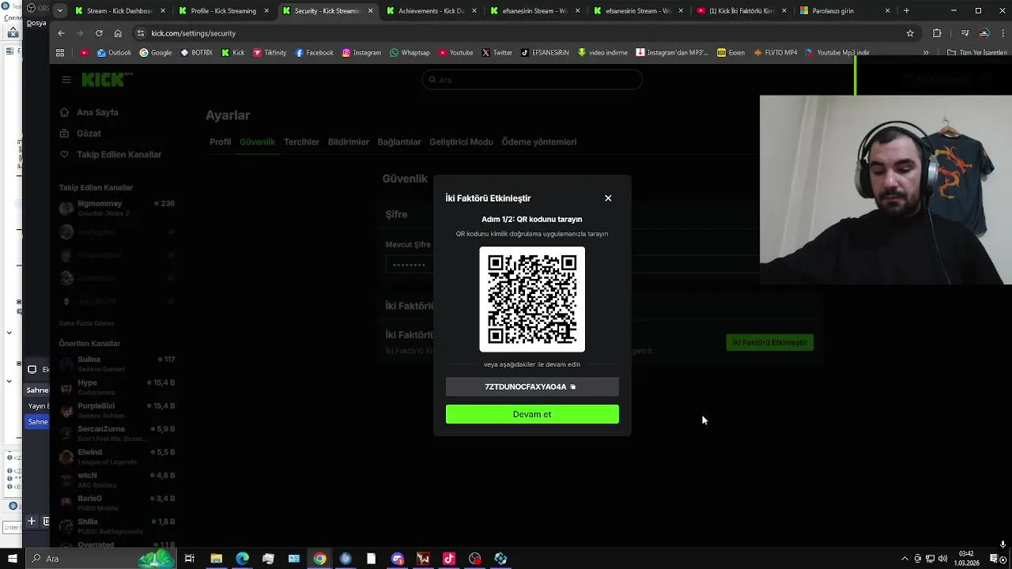Open lilgmommey channel in followed list
The height and width of the screenshot is (569, 1012).
[117, 209]
